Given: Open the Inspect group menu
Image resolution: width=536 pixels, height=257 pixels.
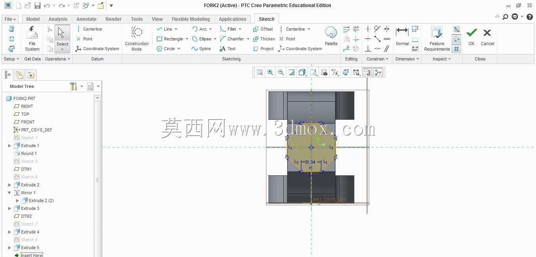Looking at the screenshot, I should coord(441,59).
